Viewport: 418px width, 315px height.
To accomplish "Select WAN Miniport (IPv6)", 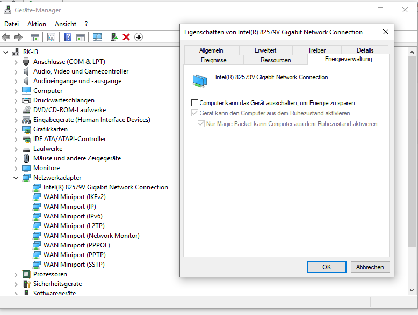I will (73, 216).
